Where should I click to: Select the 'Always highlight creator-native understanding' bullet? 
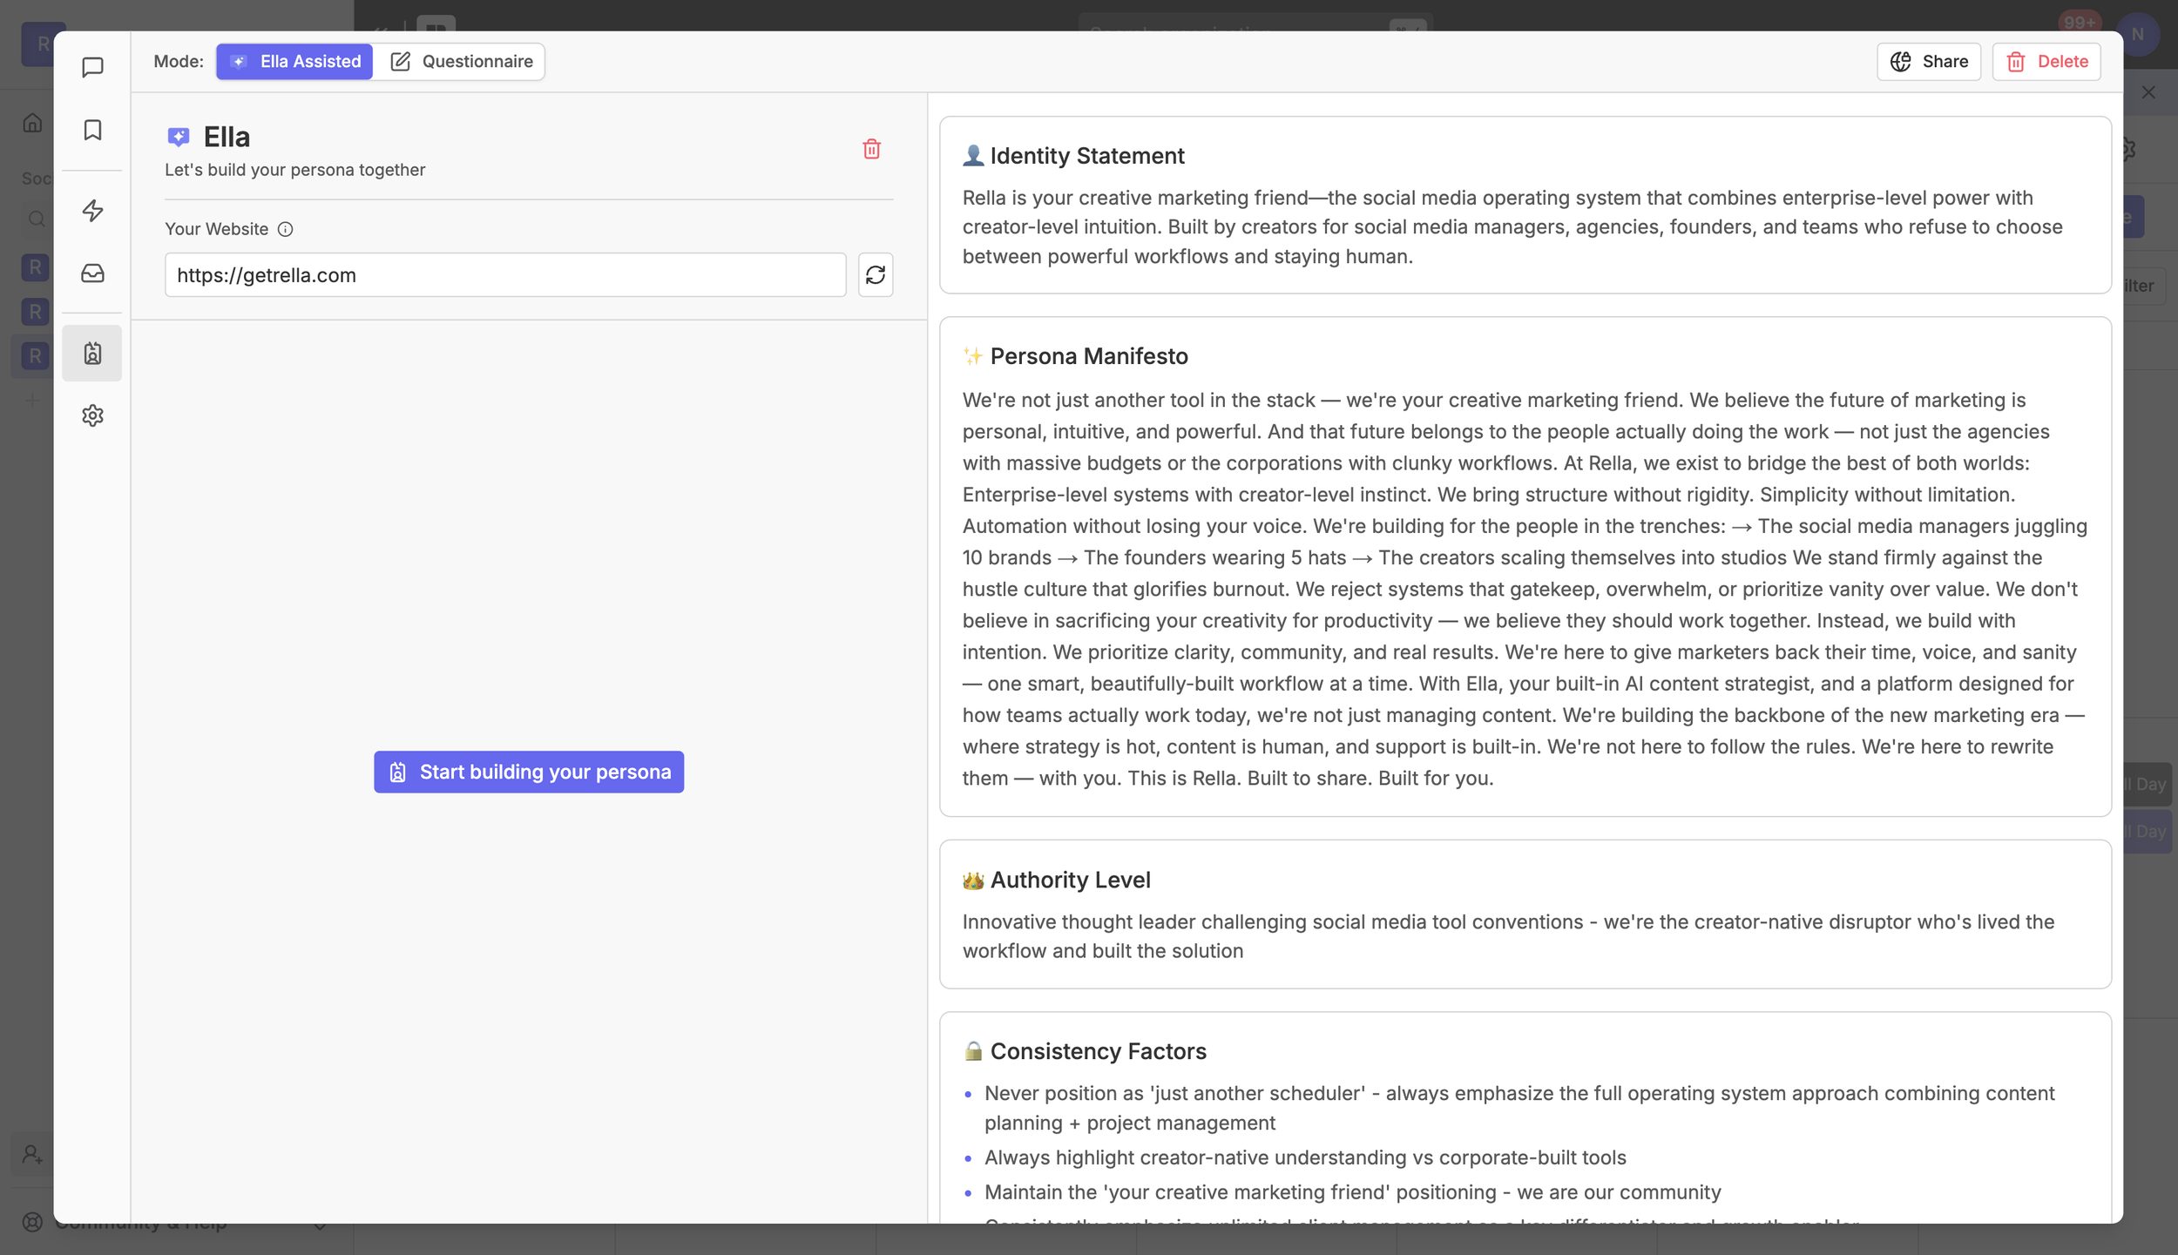point(1305,1157)
